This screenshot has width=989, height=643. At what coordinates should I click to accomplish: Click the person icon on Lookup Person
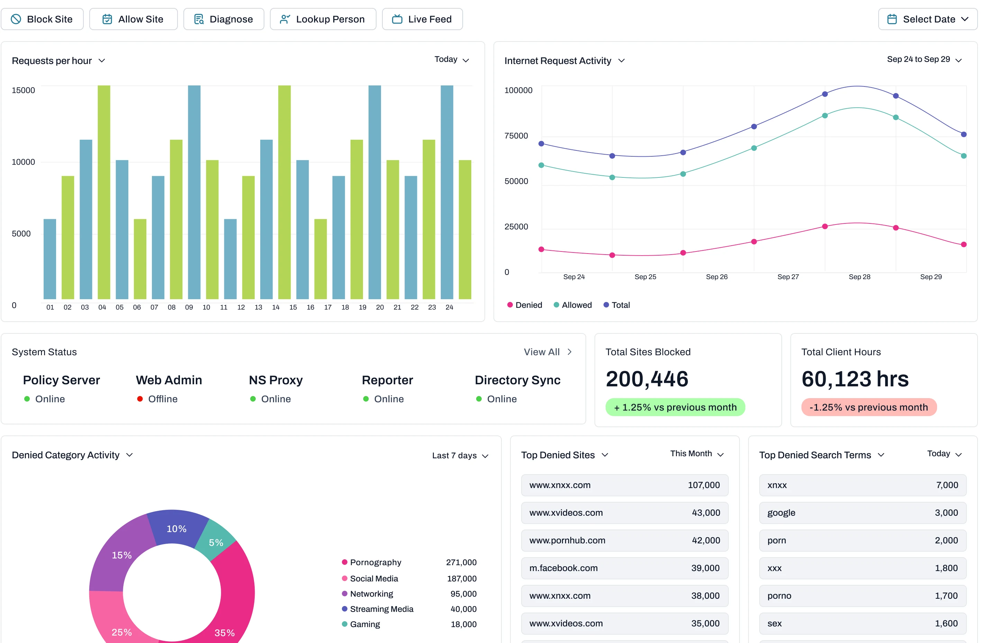coord(285,19)
